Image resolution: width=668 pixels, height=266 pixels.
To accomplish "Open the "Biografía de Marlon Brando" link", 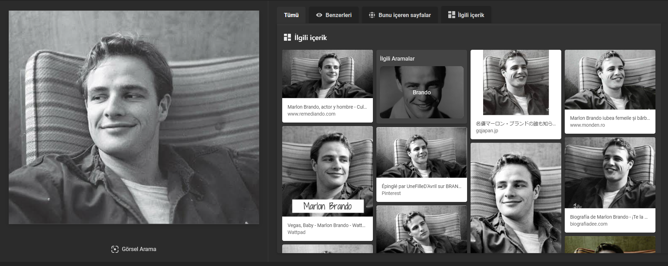I will (x=609, y=217).
